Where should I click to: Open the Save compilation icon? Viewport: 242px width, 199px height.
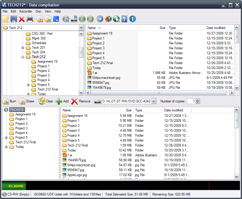coord(13,19)
